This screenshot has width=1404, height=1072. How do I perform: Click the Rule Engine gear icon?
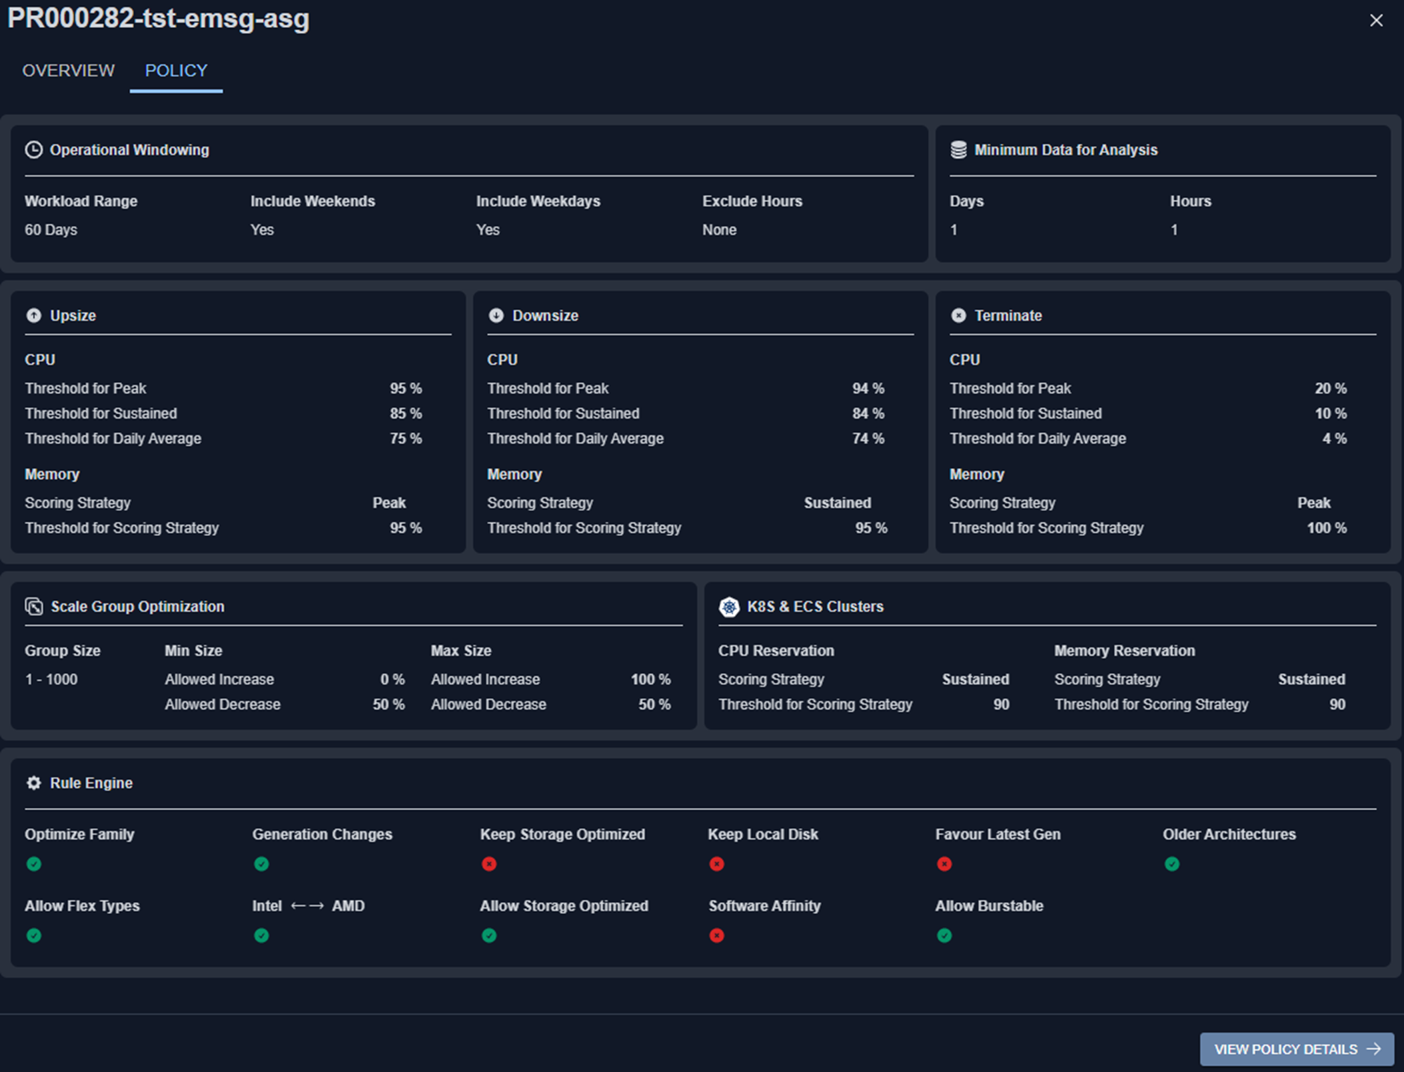[x=33, y=783]
